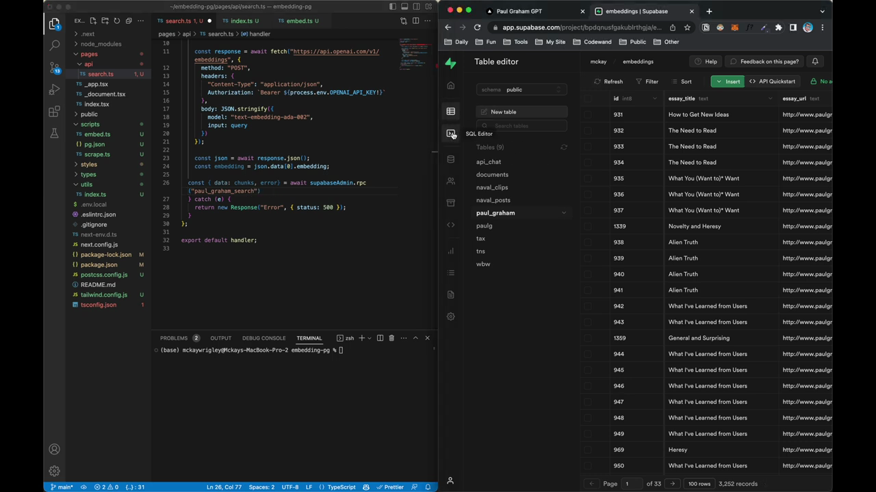
Task: Click New Folder icon in Explorer header
Action: pyautogui.click(x=105, y=21)
